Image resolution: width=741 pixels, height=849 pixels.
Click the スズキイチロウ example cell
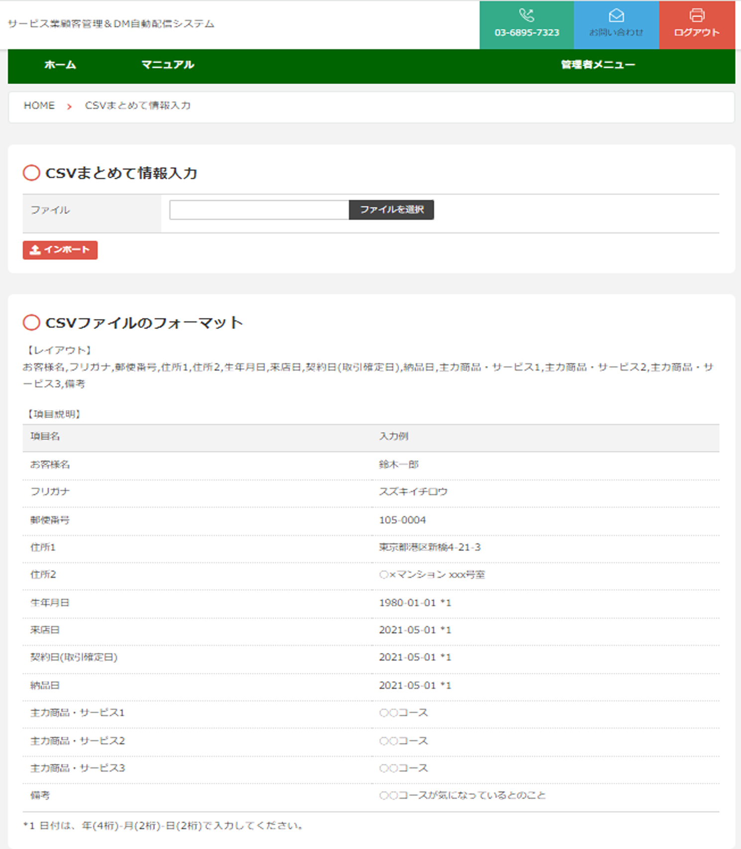(x=413, y=492)
